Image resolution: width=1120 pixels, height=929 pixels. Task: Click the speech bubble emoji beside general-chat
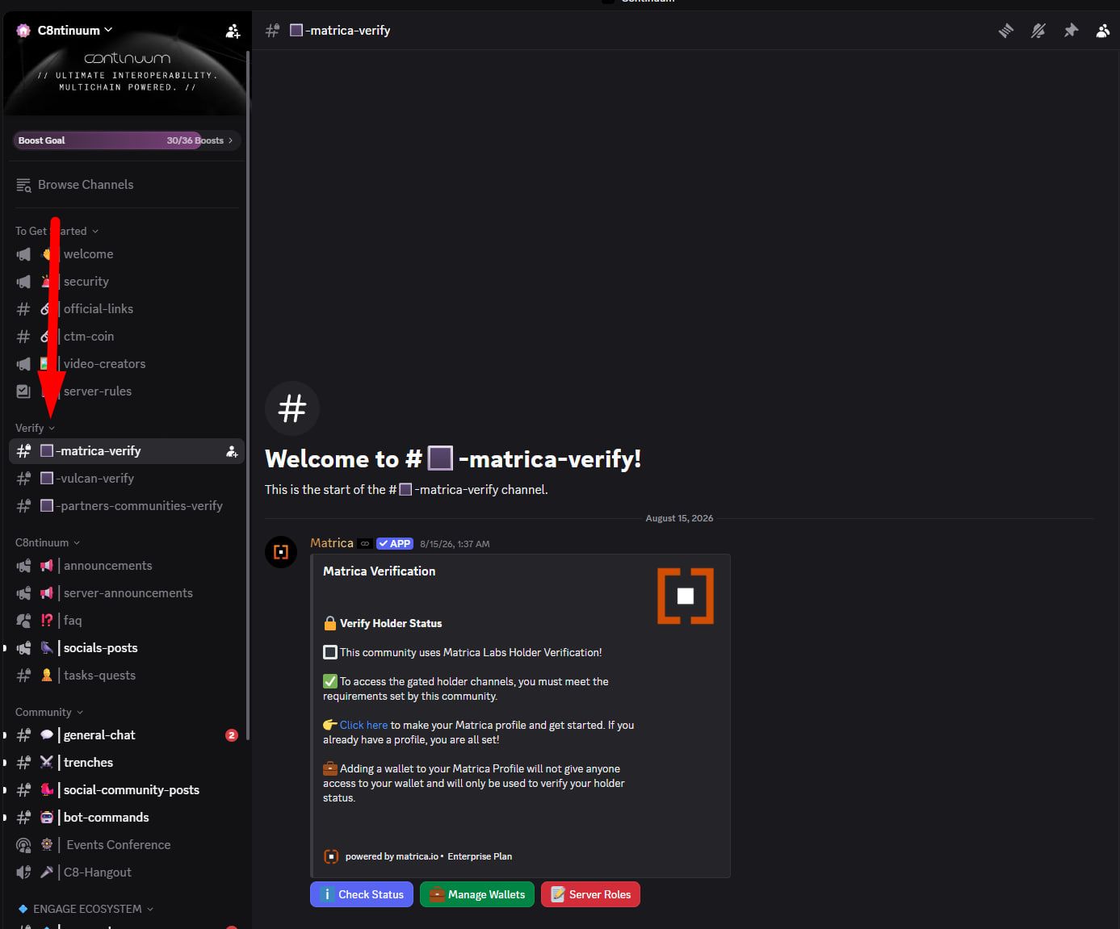pyautogui.click(x=47, y=735)
